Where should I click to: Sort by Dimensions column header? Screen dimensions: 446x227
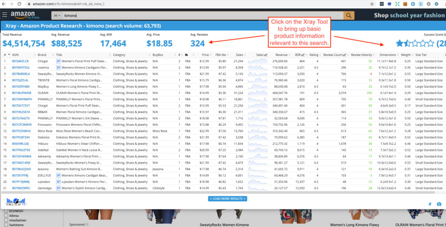[x=388, y=55]
